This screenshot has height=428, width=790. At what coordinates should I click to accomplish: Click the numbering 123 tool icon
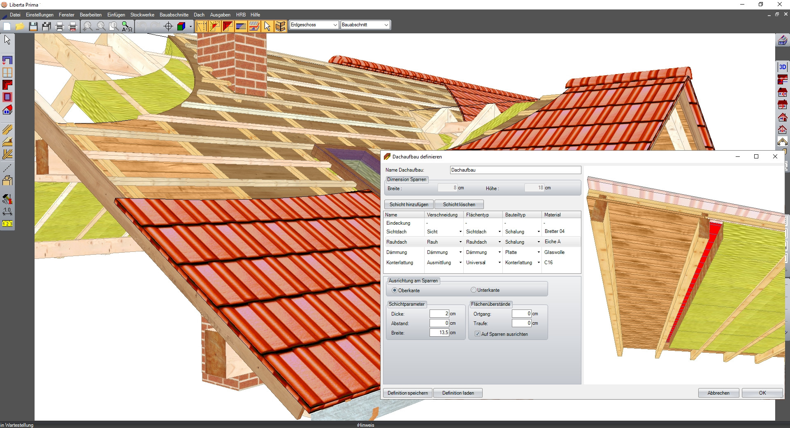pyautogui.click(x=7, y=223)
